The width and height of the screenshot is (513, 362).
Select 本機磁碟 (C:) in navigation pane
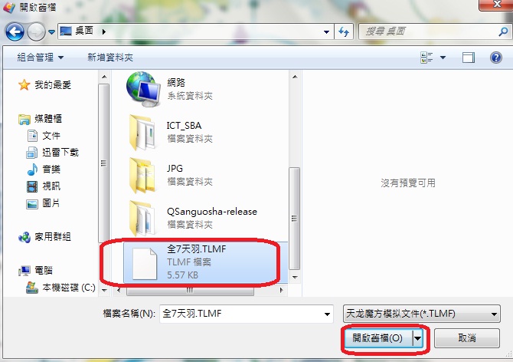tap(60, 288)
